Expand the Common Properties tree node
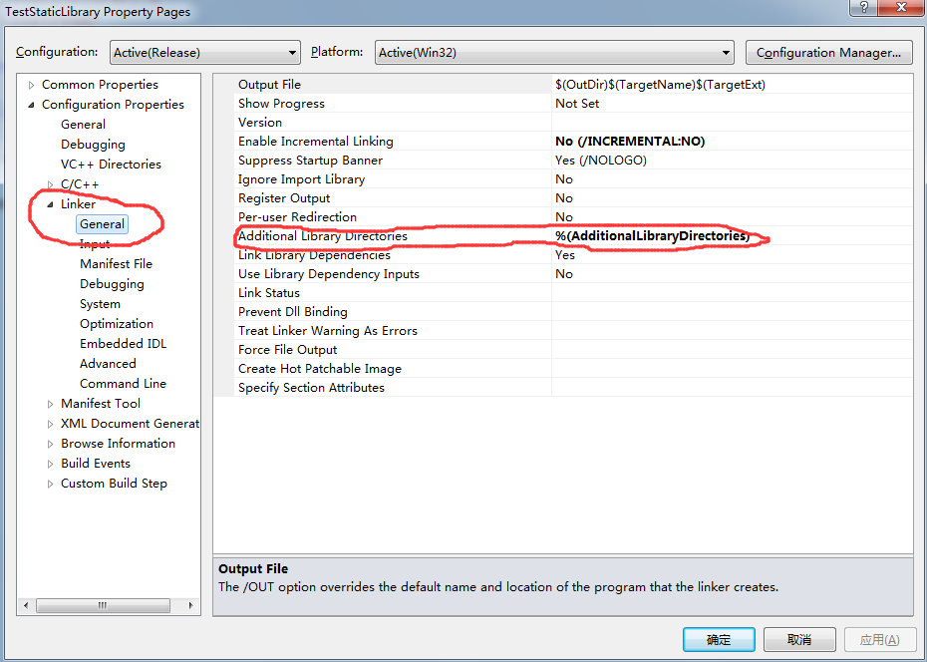 click(x=31, y=85)
